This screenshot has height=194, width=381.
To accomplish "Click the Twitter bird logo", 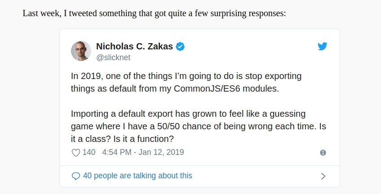I will 322,46.
